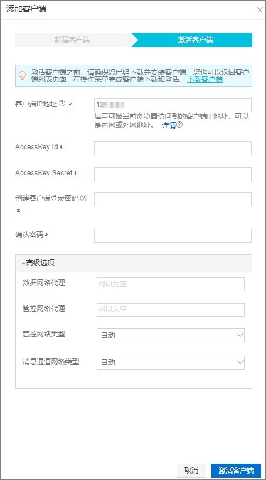Click the lightbulb tip icon

click(x=22, y=76)
